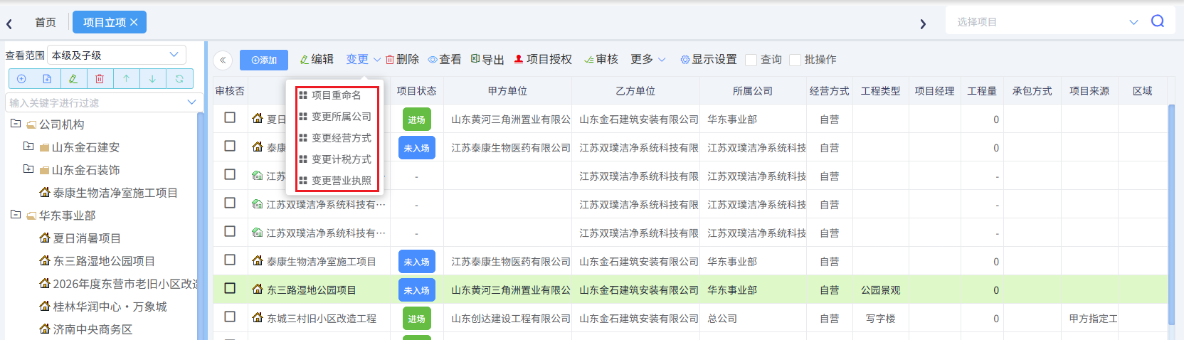Click the 项目状态 column header
The image size is (1184, 340).
coord(416,91)
